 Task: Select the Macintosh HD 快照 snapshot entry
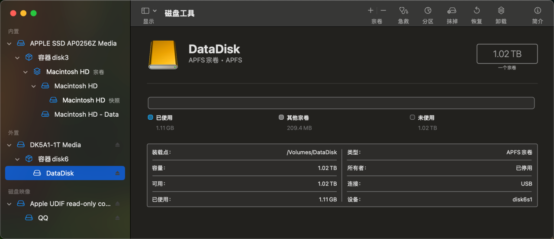(x=84, y=100)
